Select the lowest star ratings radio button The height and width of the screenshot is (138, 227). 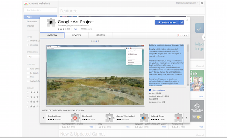pyautogui.click(x=28, y=107)
